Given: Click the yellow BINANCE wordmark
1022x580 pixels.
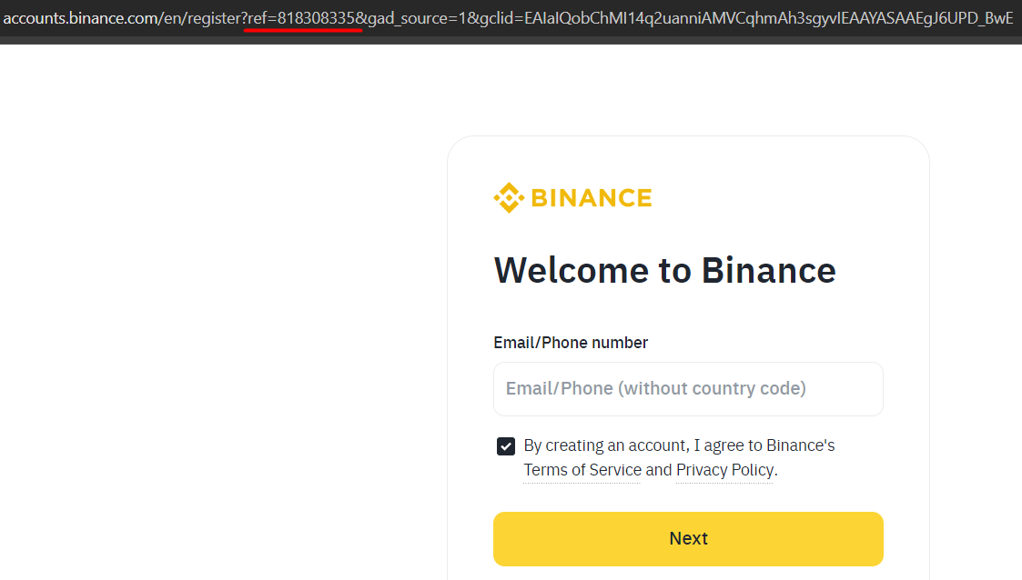Looking at the screenshot, I should pos(592,198).
